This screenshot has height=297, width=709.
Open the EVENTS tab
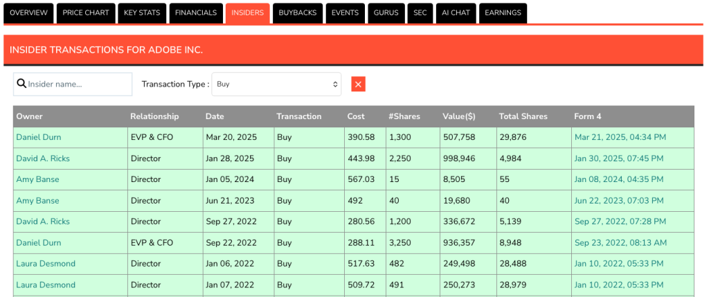click(345, 12)
